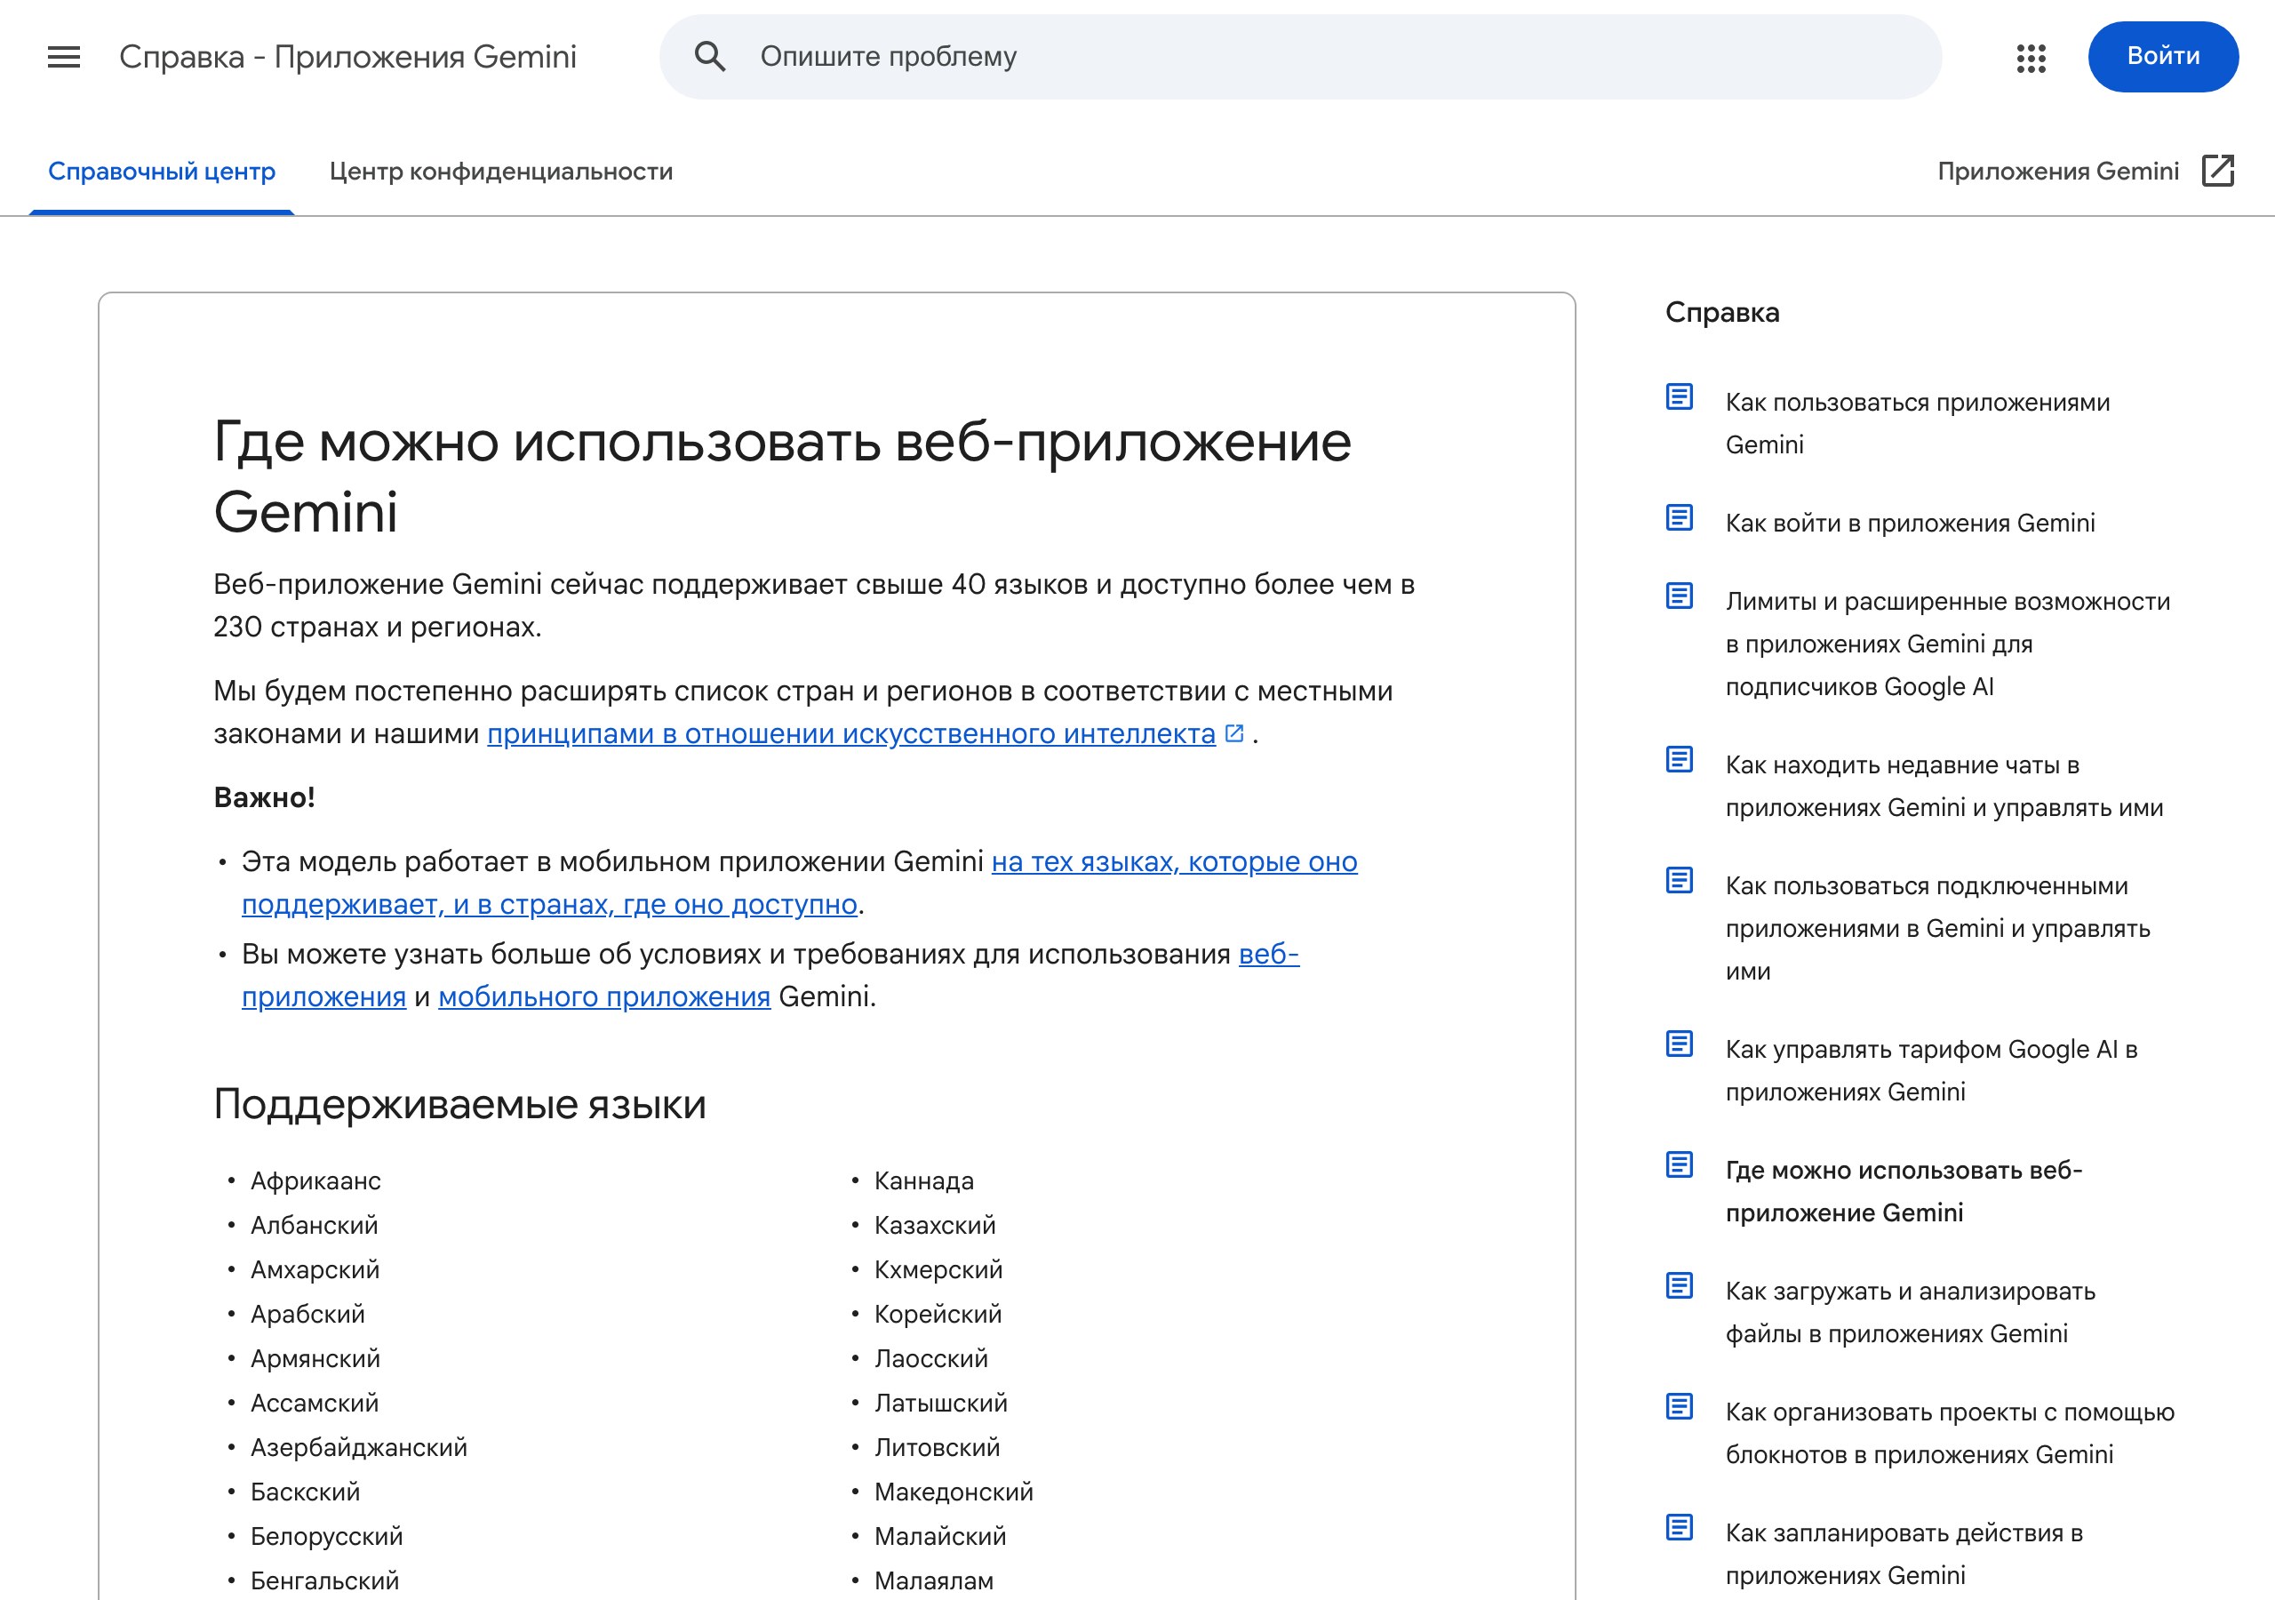2275x1600 pixels.
Task: Open the принципами в отношении искусственного интеллекта link
Action: click(x=851, y=734)
